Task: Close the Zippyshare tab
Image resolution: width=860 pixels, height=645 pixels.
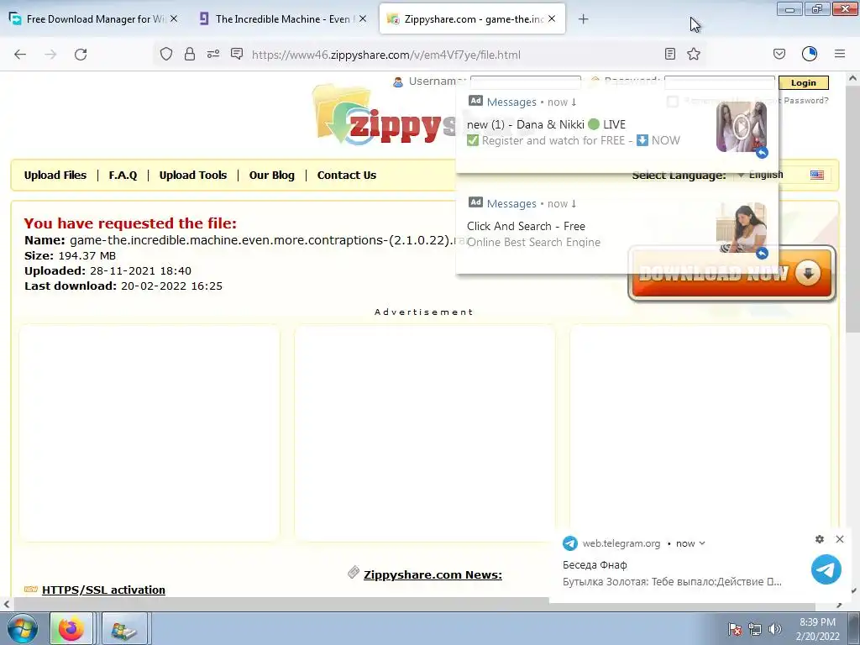Action: (x=552, y=18)
